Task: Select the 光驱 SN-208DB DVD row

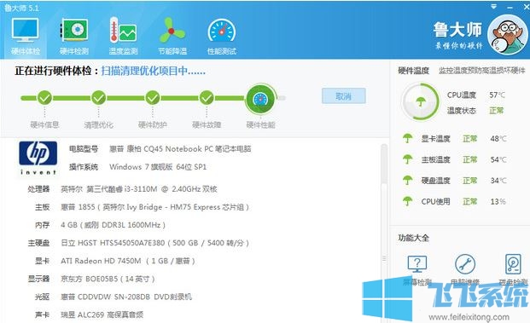Action: coord(114,297)
